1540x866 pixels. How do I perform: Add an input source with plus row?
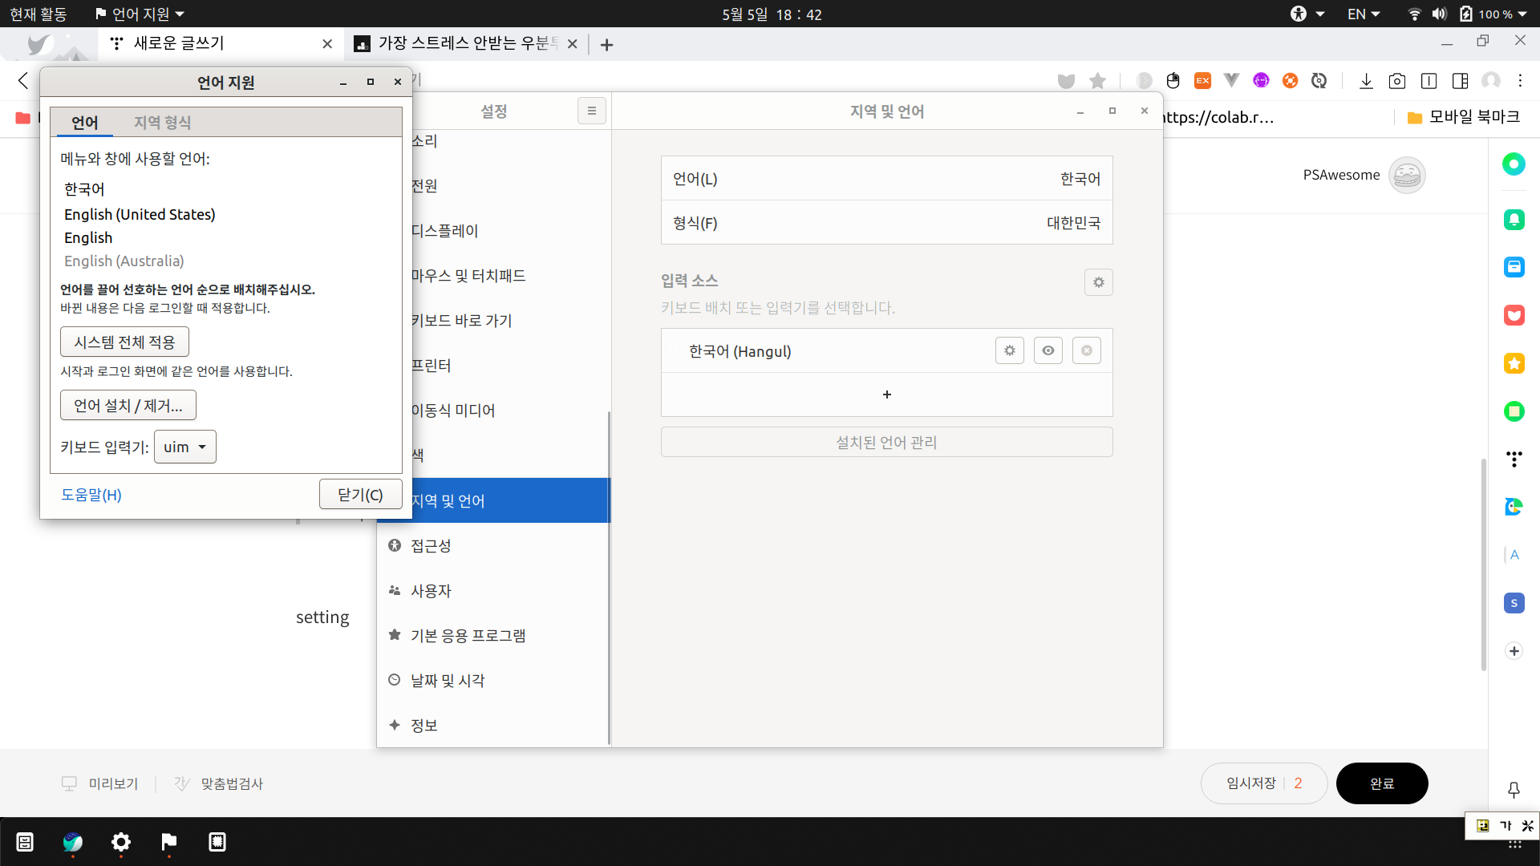[886, 395]
